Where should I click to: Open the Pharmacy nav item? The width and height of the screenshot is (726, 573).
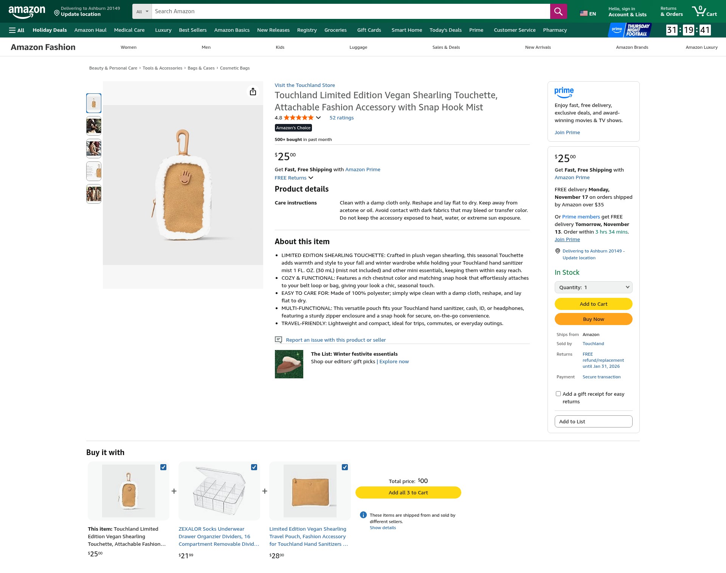(555, 30)
